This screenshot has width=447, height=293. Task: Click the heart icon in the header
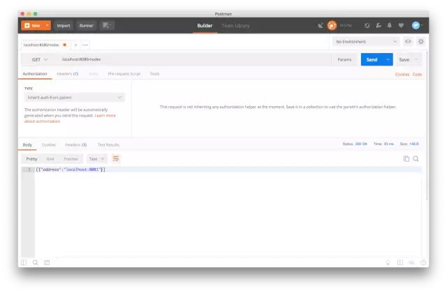tap(401, 26)
